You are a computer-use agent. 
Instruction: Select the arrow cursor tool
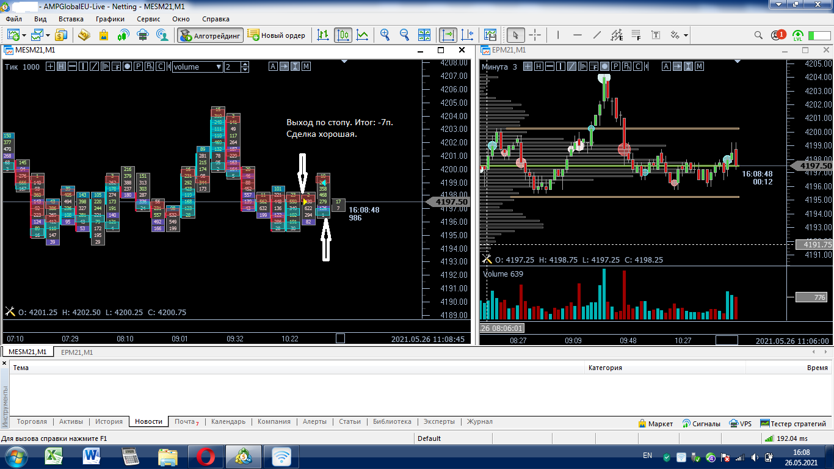[516, 35]
